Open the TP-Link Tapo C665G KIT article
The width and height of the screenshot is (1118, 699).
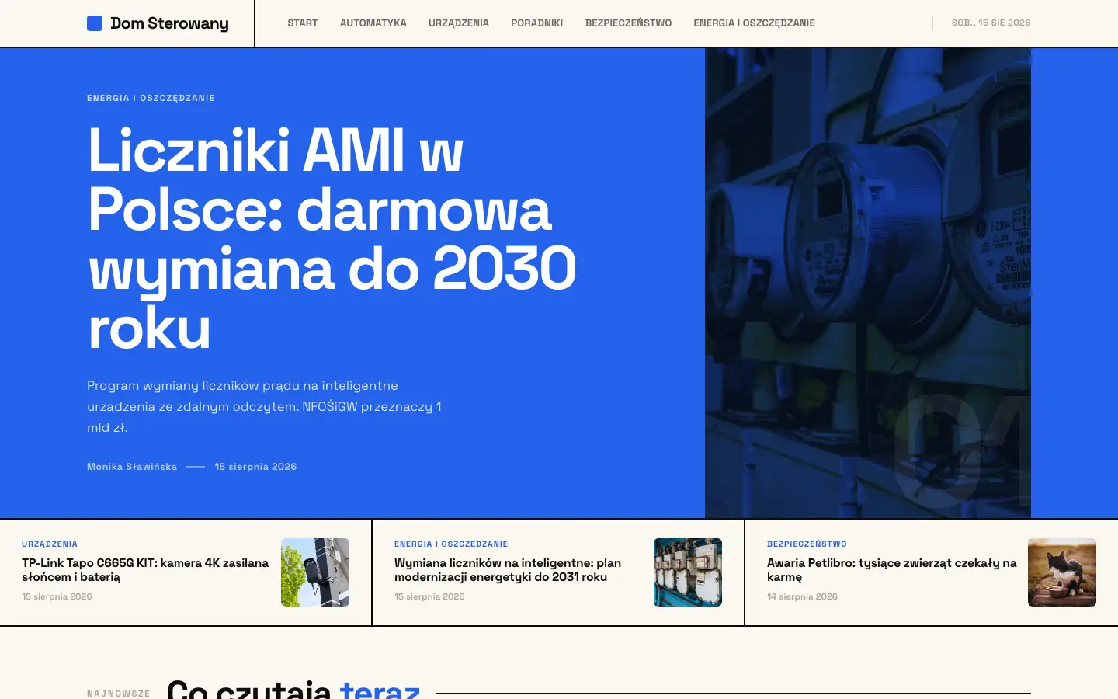click(x=145, y=570)
